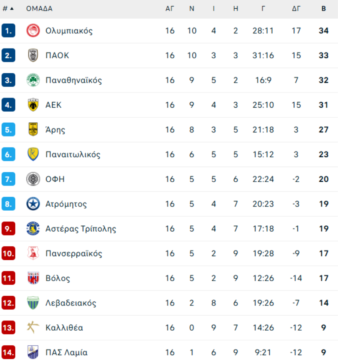Viewport: 338px width, 363px height.
Task: Click the Γ goals column header
Action: point(263,9)
